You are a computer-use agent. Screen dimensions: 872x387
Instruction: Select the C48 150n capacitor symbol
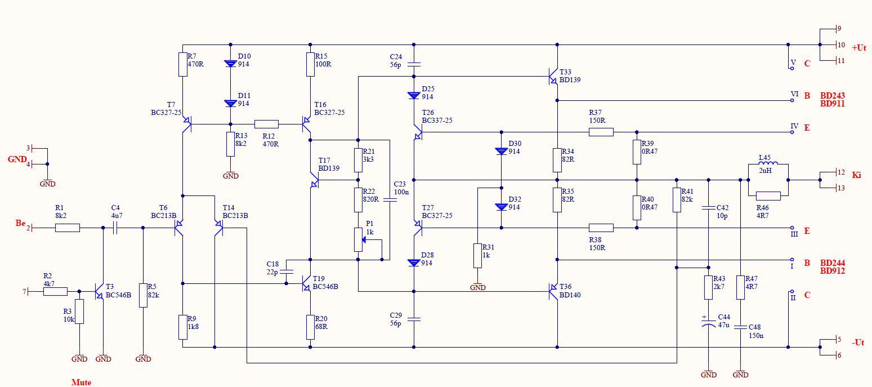pyautogui.click(x=740, y=327)
